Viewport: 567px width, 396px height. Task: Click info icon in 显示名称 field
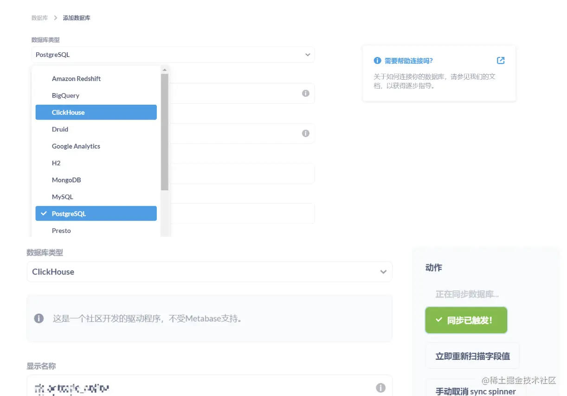pos(380,388)
